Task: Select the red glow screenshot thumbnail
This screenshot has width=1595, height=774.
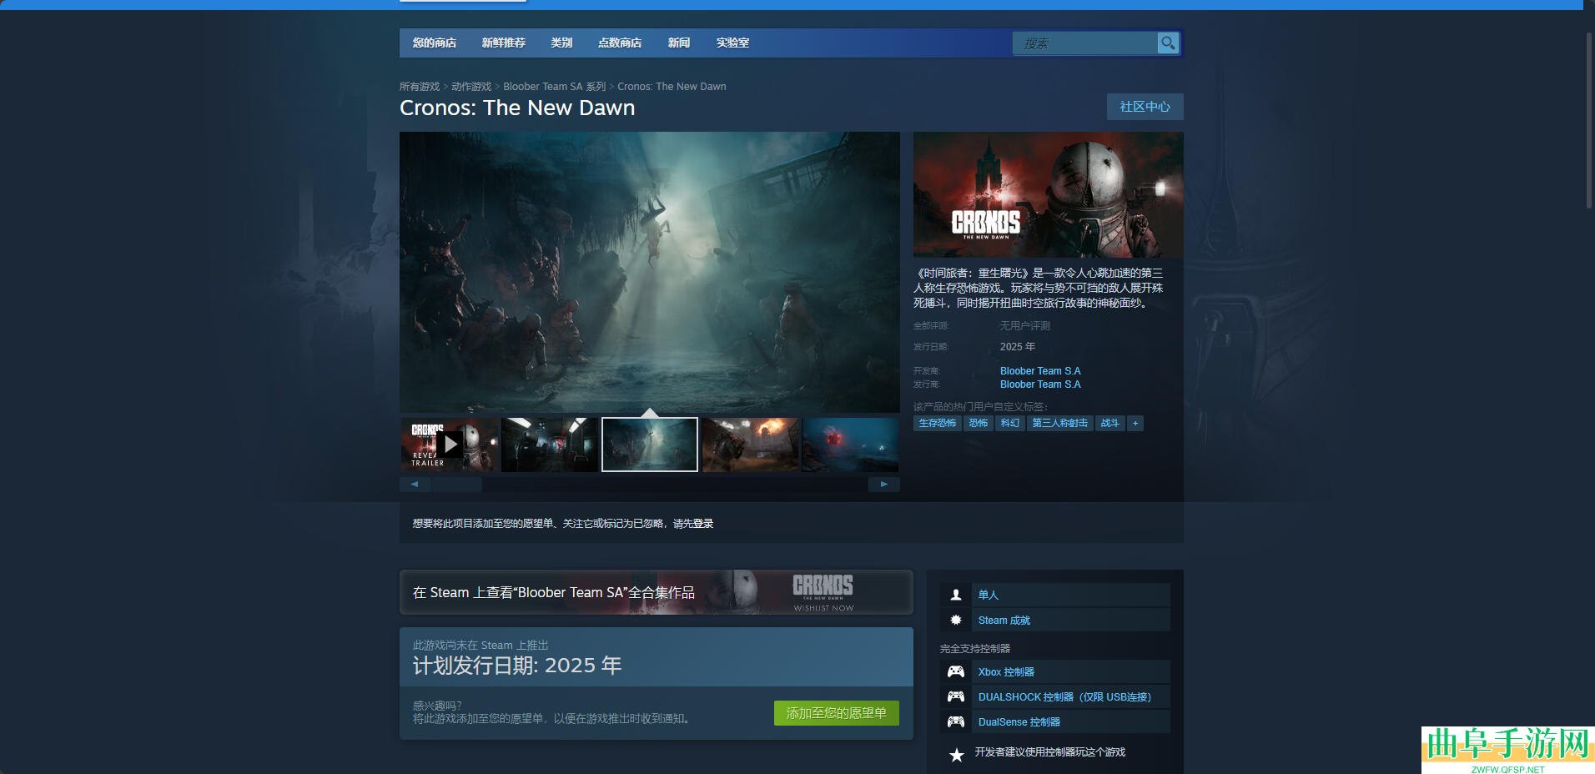Action: click(850, 445)
